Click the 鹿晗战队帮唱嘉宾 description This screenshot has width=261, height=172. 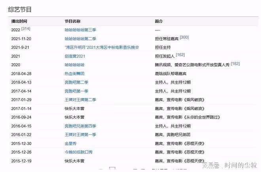tap(170, 74)
